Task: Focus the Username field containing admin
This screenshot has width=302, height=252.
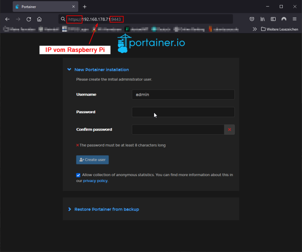Action: pyautogui.click(x=183, y=94)
